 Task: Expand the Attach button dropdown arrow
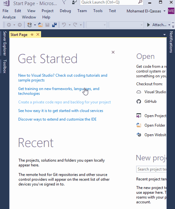tap(169, 25)
